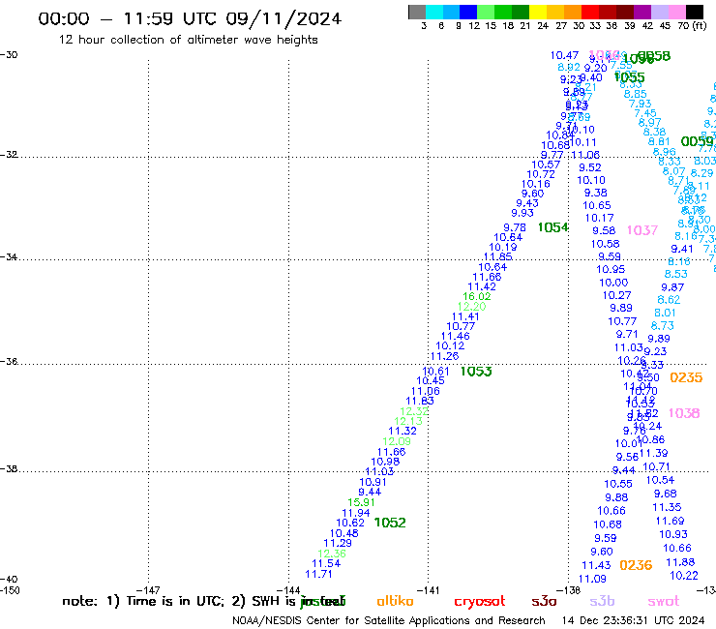Click the '14 Dec 23:36:31 UTC 2024' timestamp
Viewport: 716px width, 629px height.
(633, 620)
